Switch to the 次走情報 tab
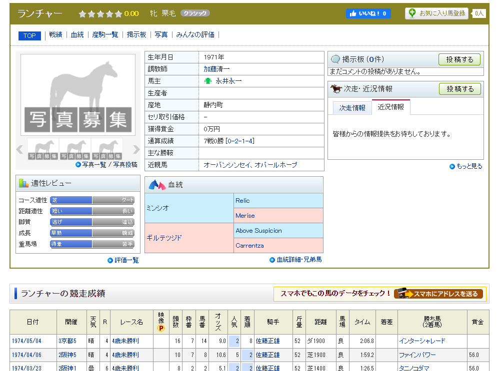Viewport: 498px width, 371px height. click(x=352, y=108)
